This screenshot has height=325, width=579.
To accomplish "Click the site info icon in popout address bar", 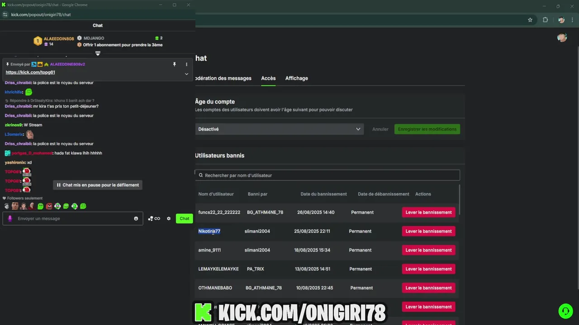I will 5,14.
